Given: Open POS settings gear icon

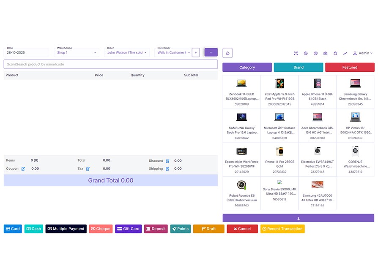Looking at the screenshot, I should (x=306, y=53).
